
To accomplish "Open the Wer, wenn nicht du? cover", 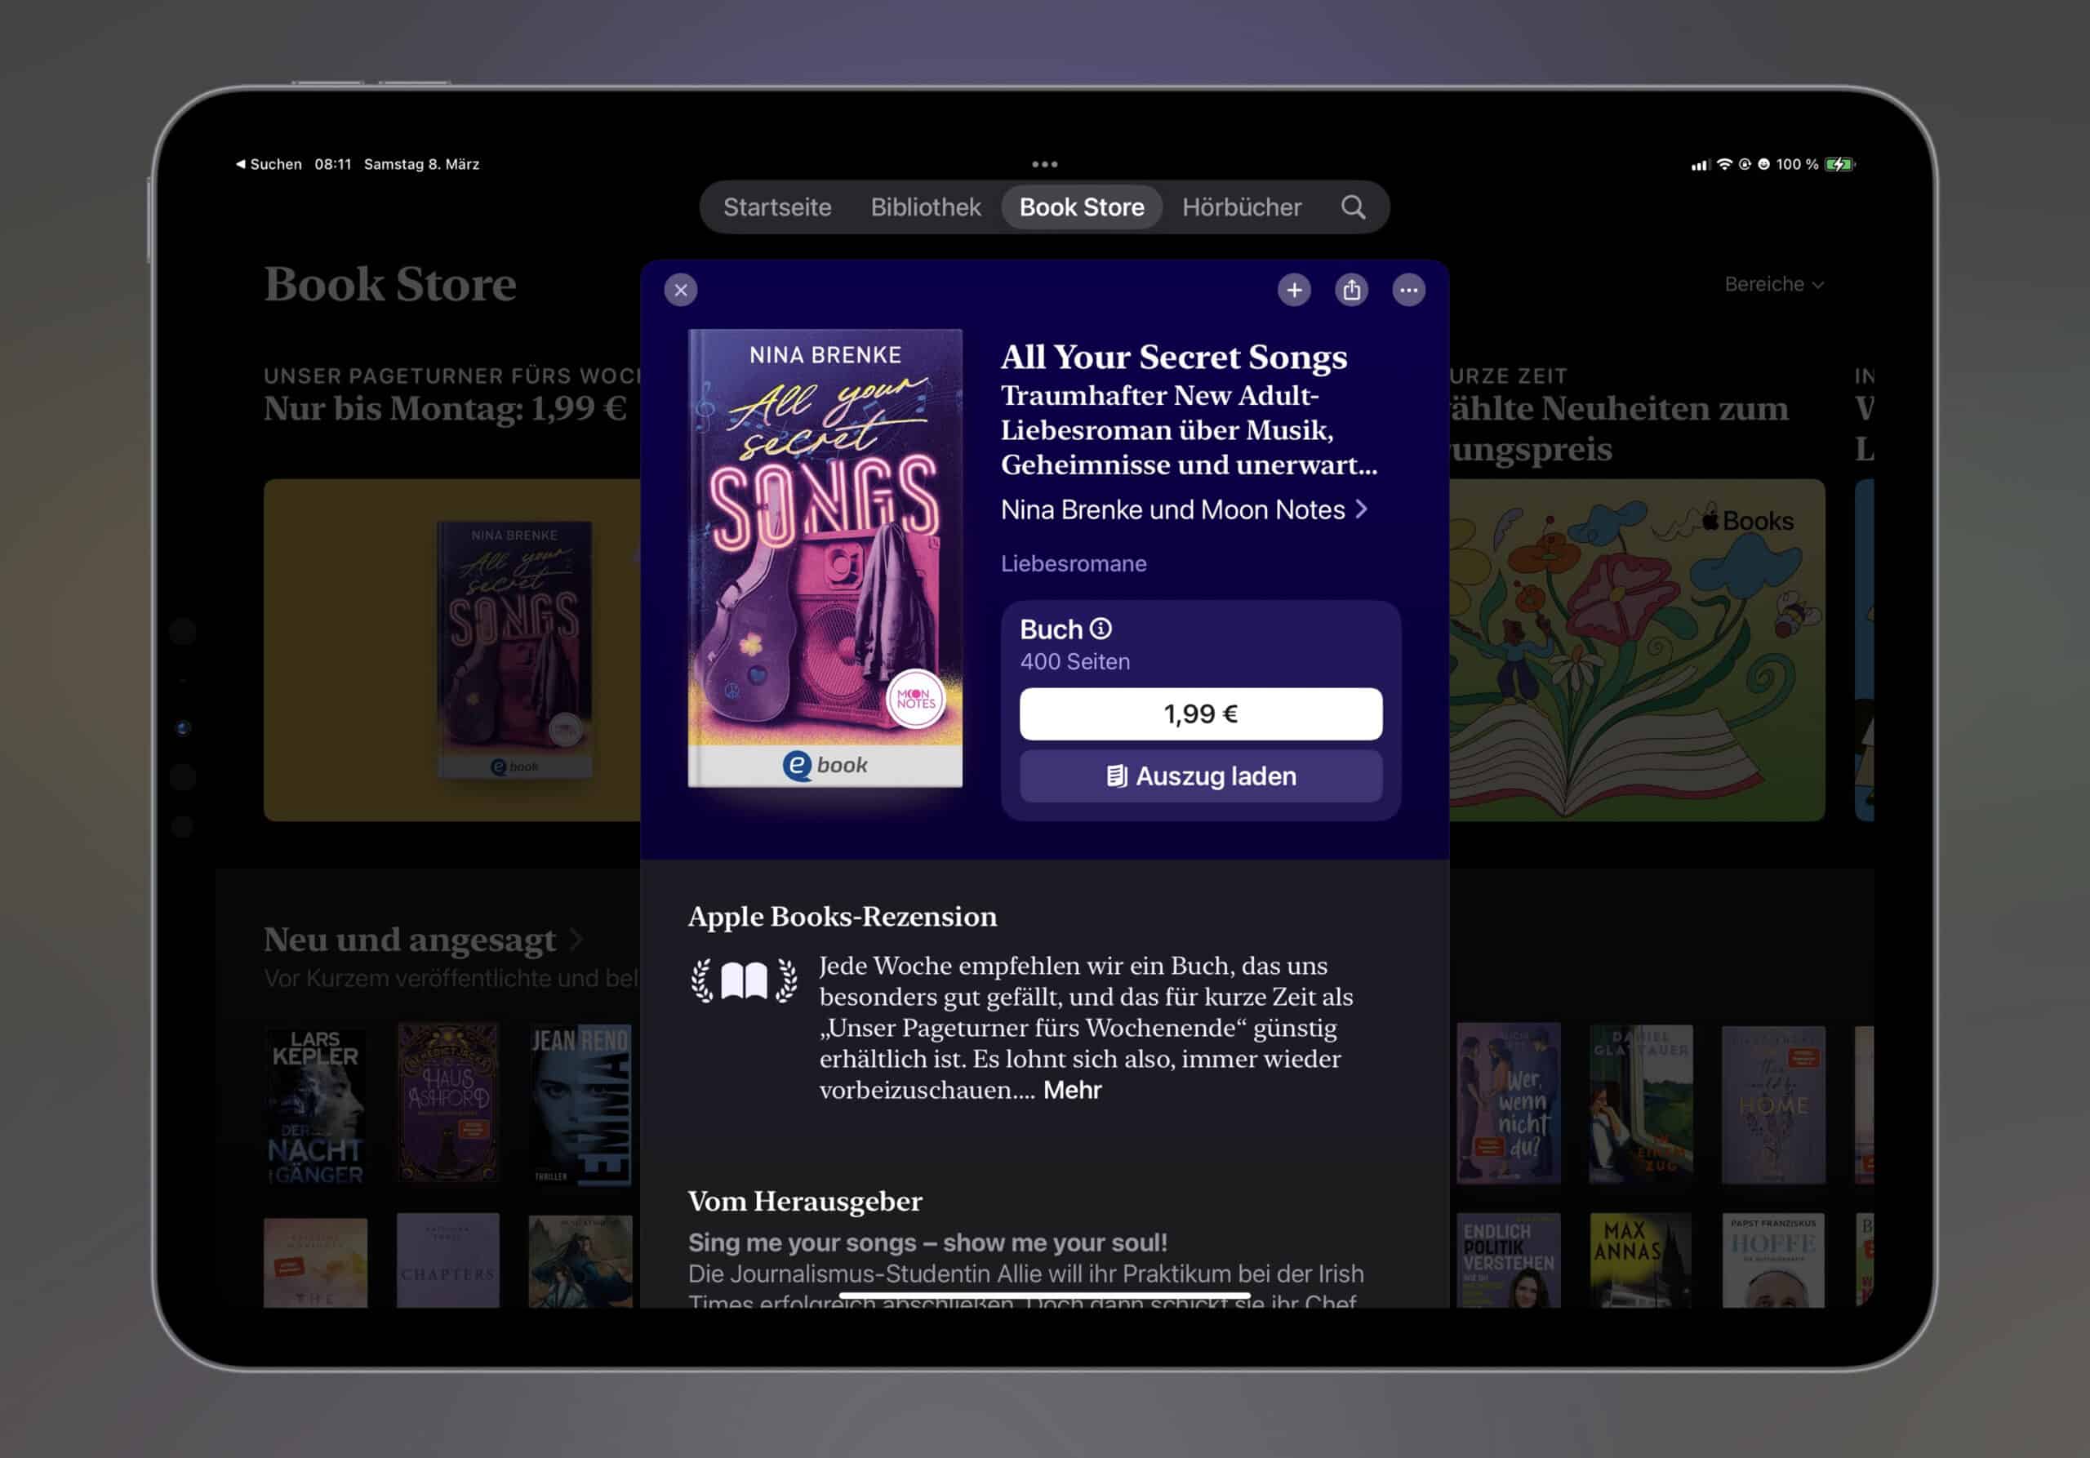I will click(1509, 1103).
